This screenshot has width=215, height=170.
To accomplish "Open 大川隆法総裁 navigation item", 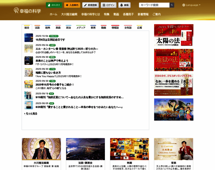I will pyautogui.click(x=69, y=14).
